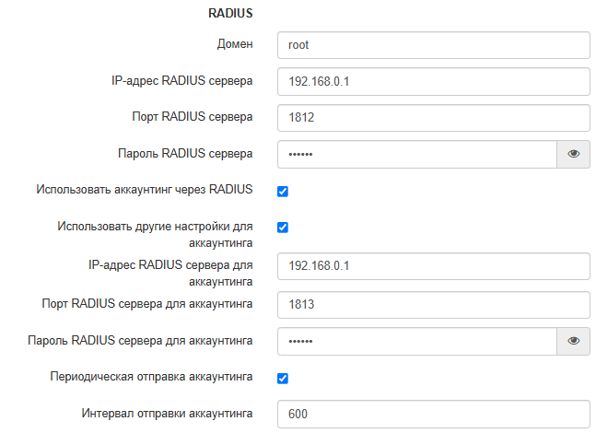Image resolution: width=596 pixels, height=433 pixels.
Task: Click the 'Порт RADIUS сервера' label
Action: click(x=193, y=117)
